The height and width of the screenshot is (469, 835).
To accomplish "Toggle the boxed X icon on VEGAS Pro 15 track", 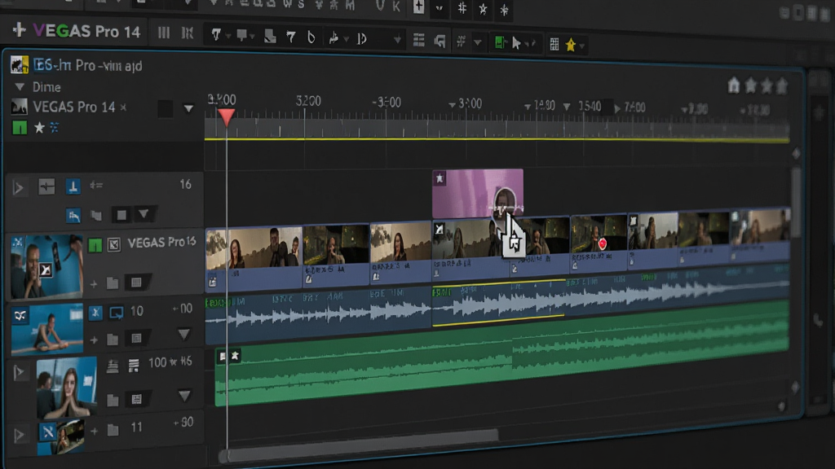I will coord(113,244).
